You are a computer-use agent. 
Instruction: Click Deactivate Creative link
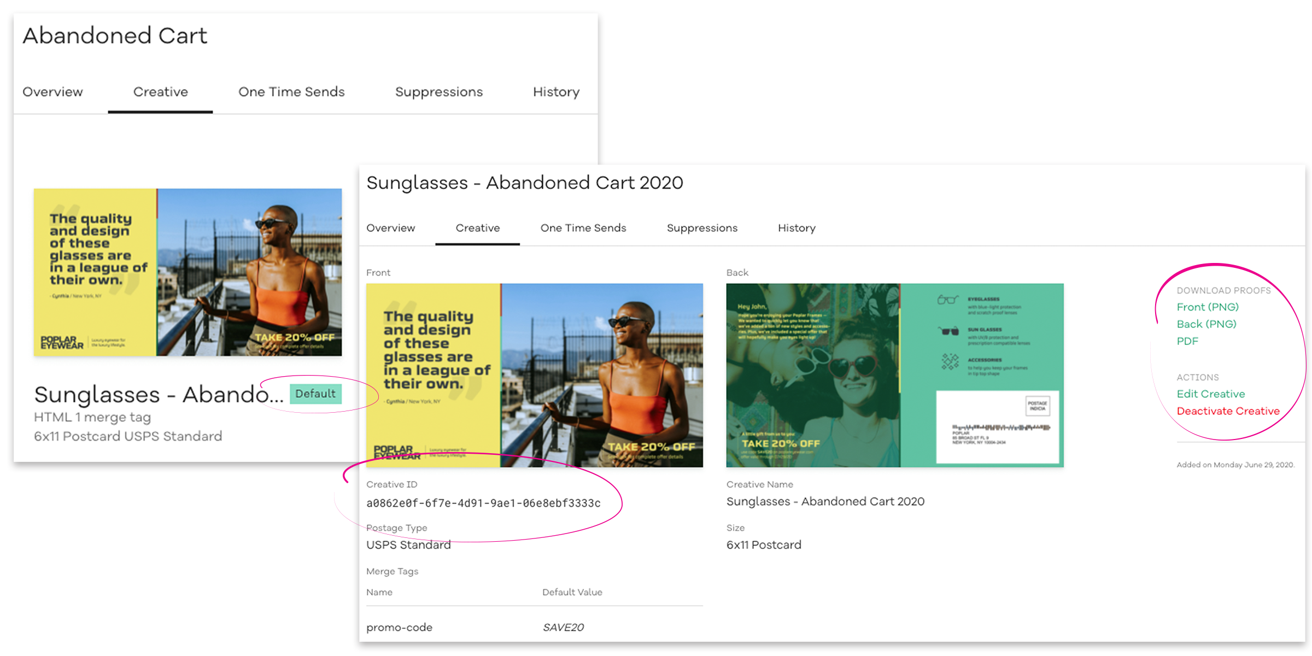1228,411
